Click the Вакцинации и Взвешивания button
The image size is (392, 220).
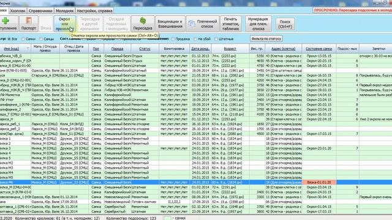(x=170, y=24)
